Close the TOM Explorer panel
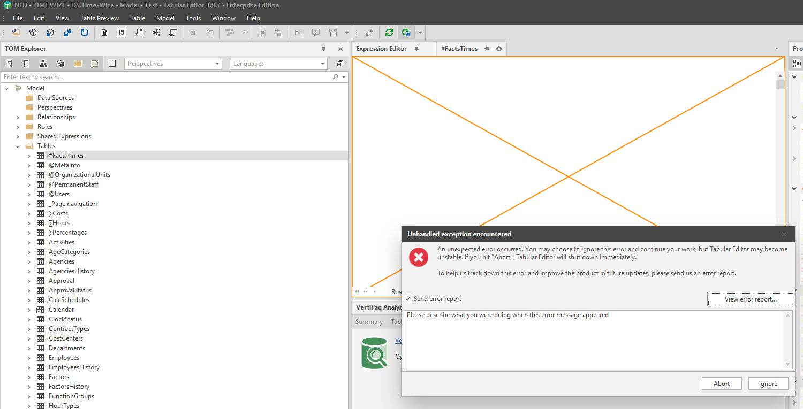803x409 pixels. [x=340, y=49]
